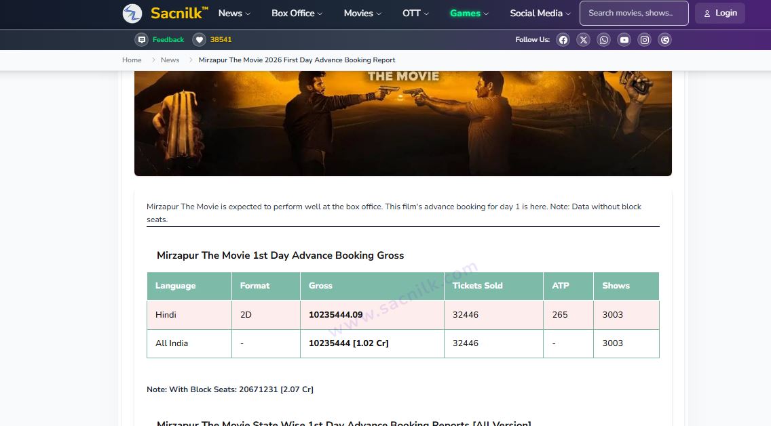The height and width of the screenshot is (426, 771).
Task: Expand the Games menu
Action: [469, 14]
